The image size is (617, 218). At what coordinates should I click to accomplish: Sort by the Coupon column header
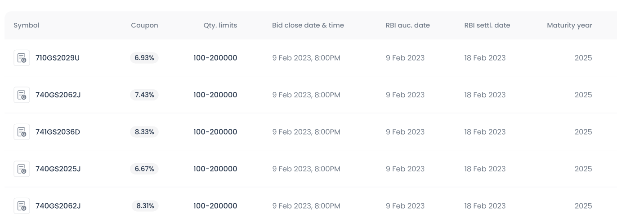click(144, 26)
